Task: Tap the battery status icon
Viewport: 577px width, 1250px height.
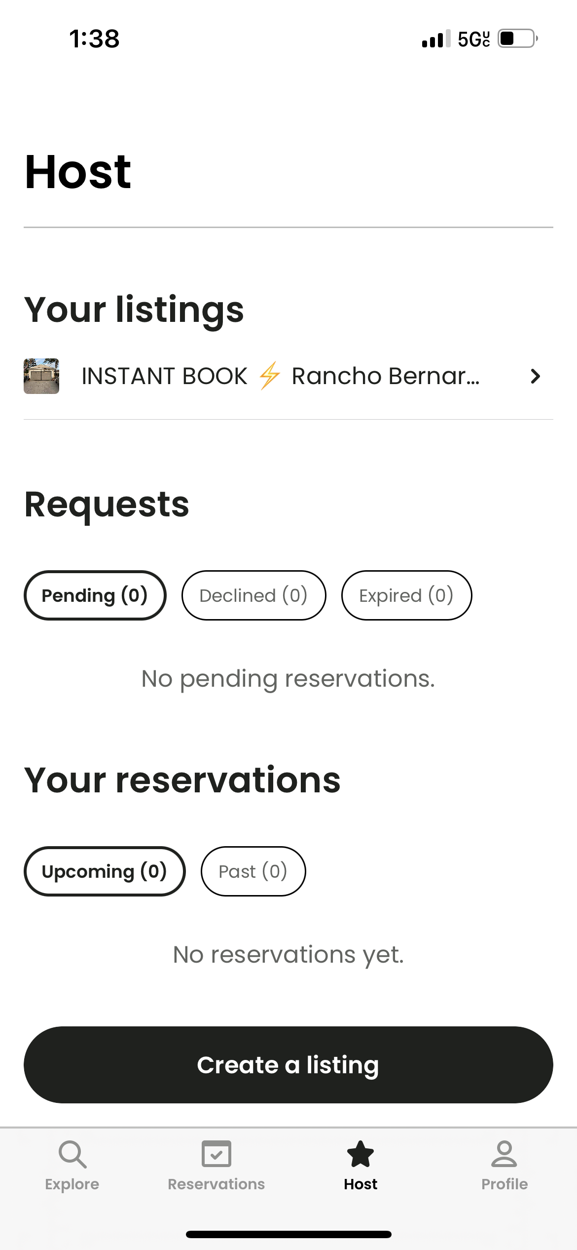Action: (x=517, y=39)
